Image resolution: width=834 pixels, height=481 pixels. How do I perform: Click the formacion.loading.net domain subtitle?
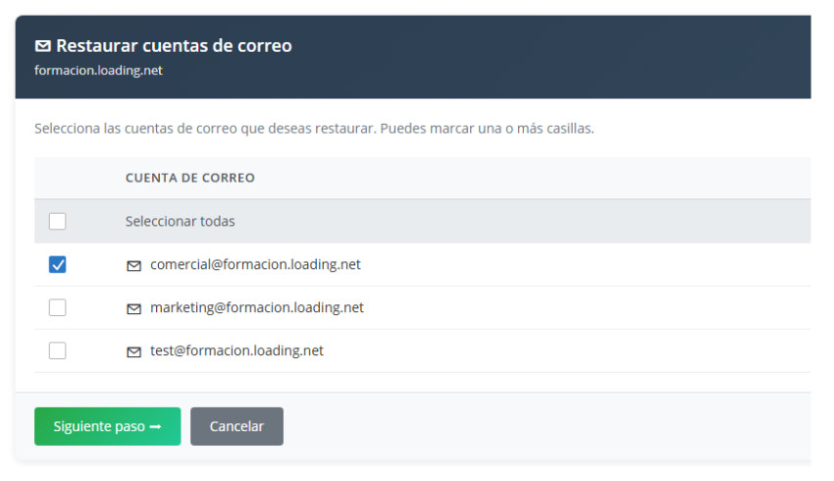(x=98, y=71)
